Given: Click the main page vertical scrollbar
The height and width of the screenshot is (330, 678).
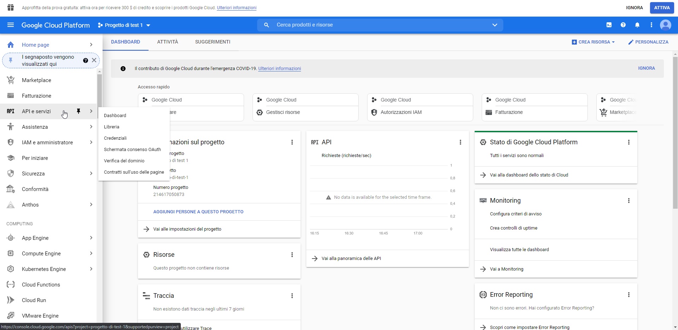Looking at the screenshot, I should (675, 133).
